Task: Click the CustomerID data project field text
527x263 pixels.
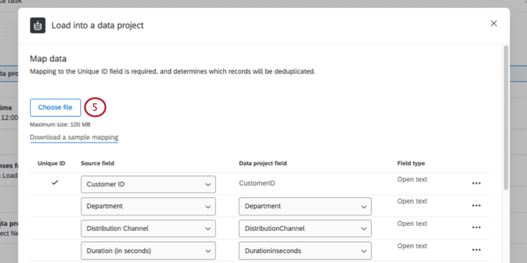Action: 257,184
